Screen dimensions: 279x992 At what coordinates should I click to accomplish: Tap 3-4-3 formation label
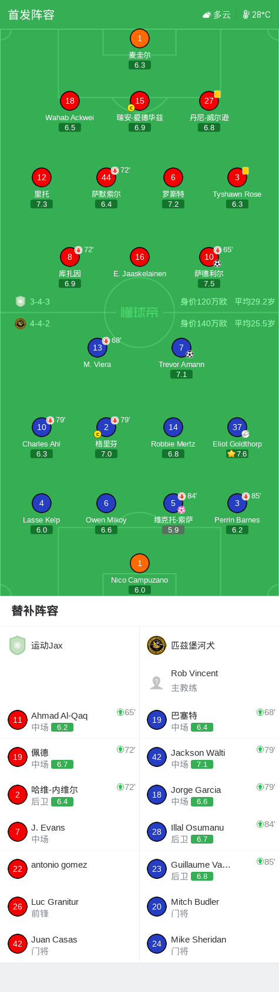click(40, 302)
